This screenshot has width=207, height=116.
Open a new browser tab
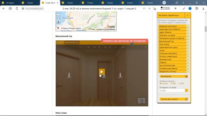[164, 3]
